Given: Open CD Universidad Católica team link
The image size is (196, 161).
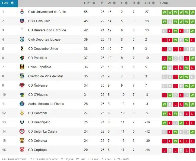Looking at the screenshot, I should point(47,30).
